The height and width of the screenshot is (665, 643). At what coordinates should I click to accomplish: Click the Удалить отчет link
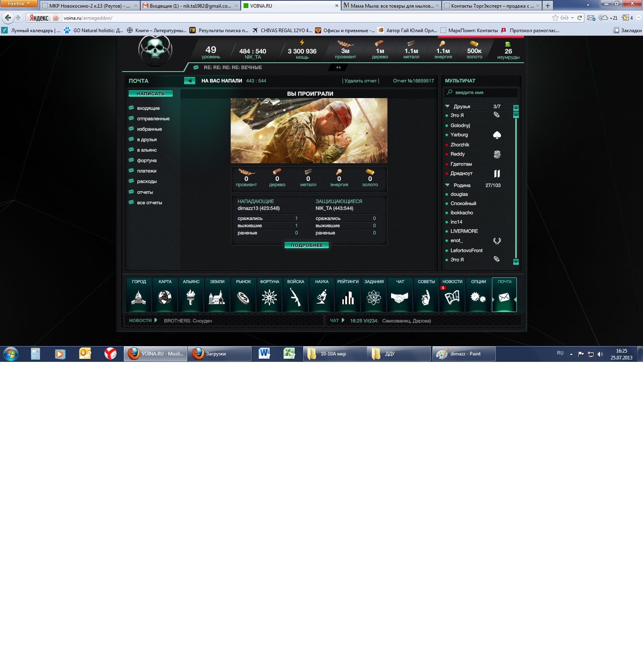coord(360,81)
